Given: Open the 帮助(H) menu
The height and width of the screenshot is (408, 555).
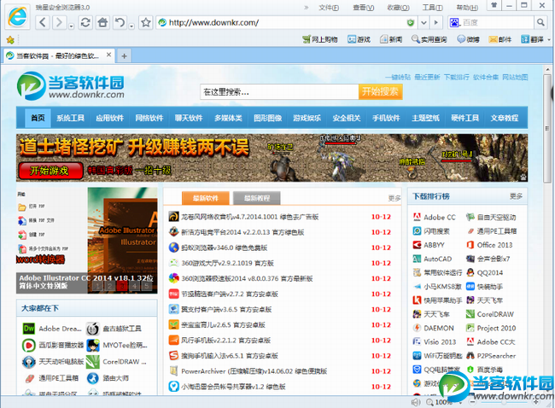Looking at the screenshot, I should [467, 8].
